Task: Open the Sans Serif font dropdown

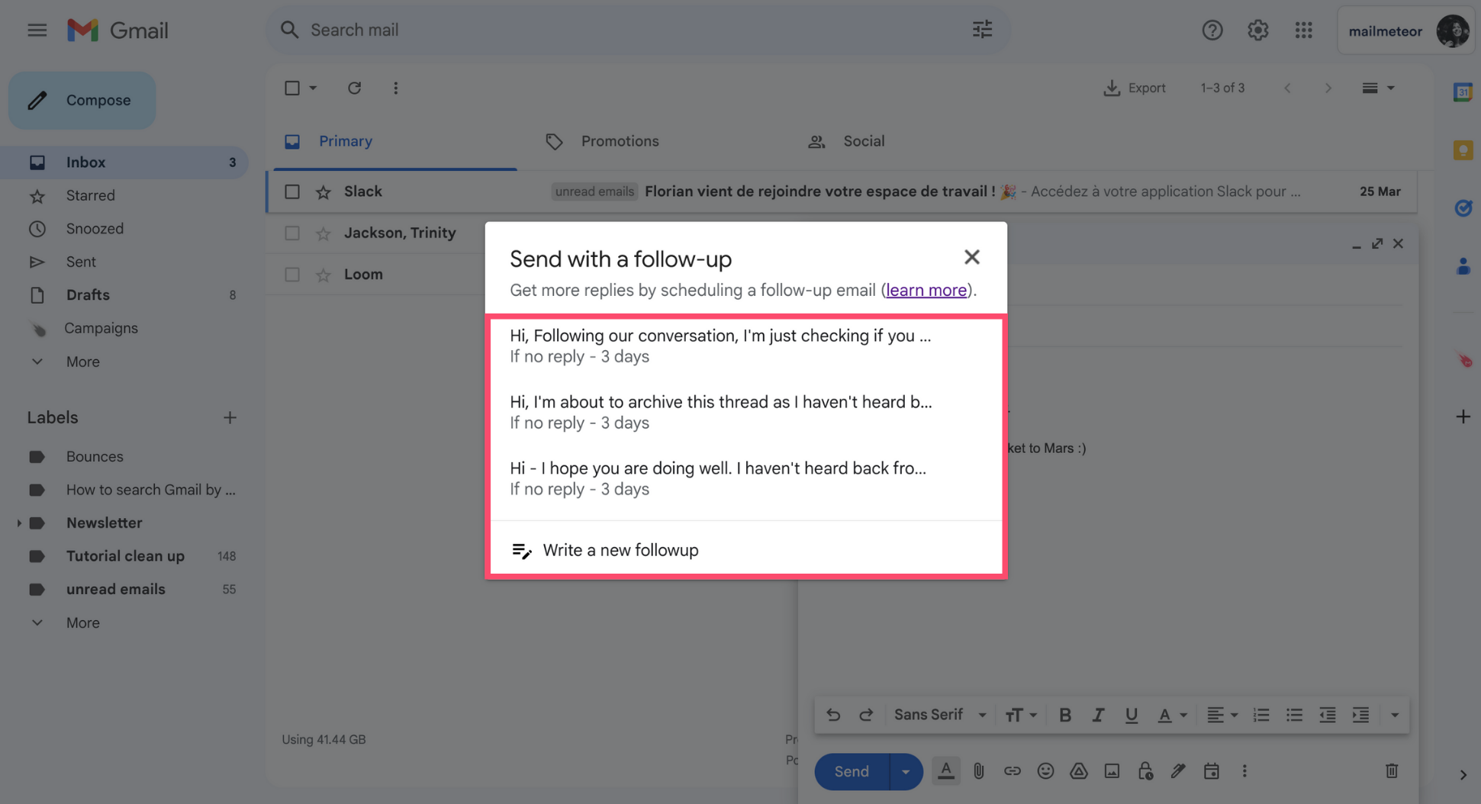Action: tap(940, 715)
